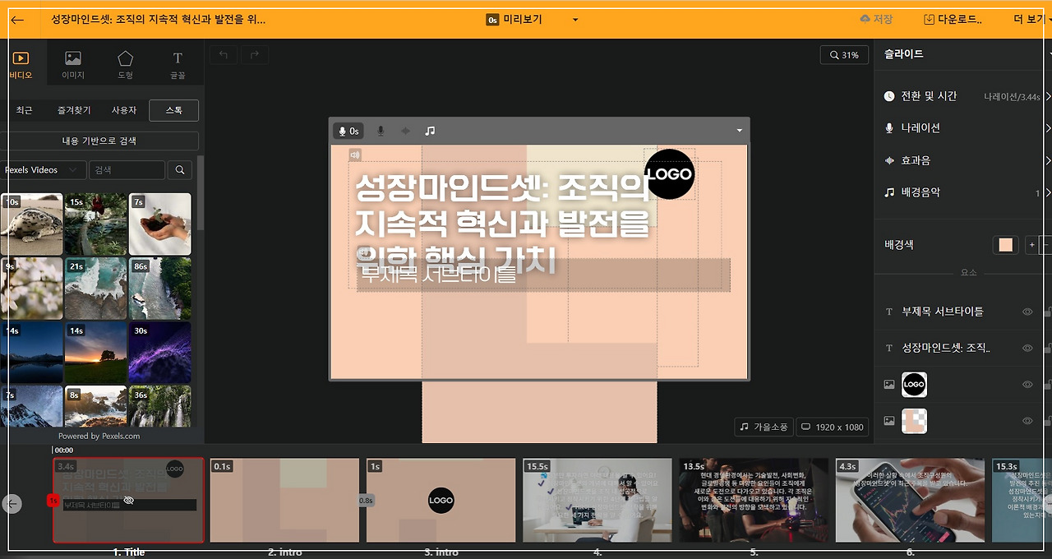Expand the 미리보기 dropdown arrow
Image resolution: width=1052 pixels, height=559 pixels.
[575, 20]
